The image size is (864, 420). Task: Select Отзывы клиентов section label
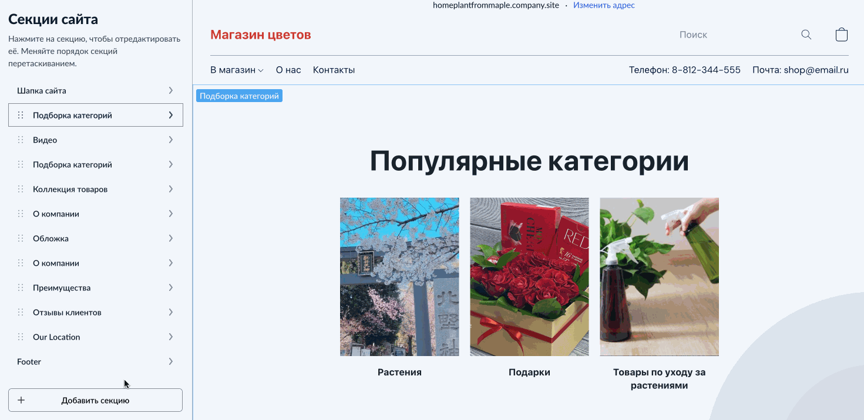(x=67, y=312)
